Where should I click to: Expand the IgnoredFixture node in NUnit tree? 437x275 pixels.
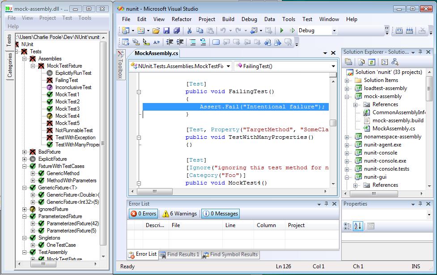pos(25,210)
